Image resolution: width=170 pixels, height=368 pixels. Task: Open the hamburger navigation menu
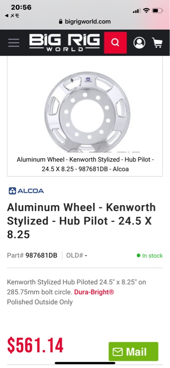14,43
